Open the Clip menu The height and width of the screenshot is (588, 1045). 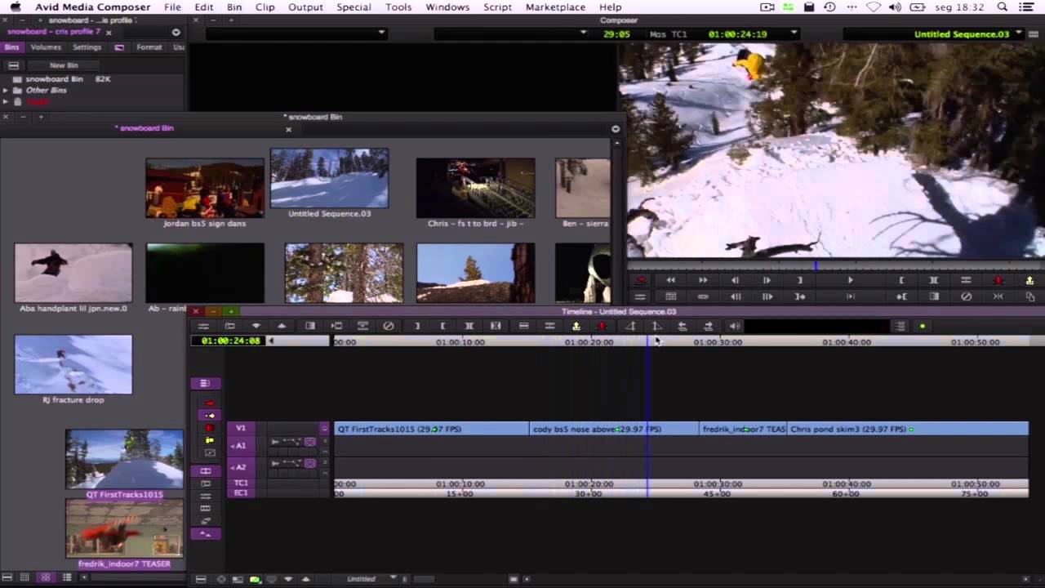[265, 7]
